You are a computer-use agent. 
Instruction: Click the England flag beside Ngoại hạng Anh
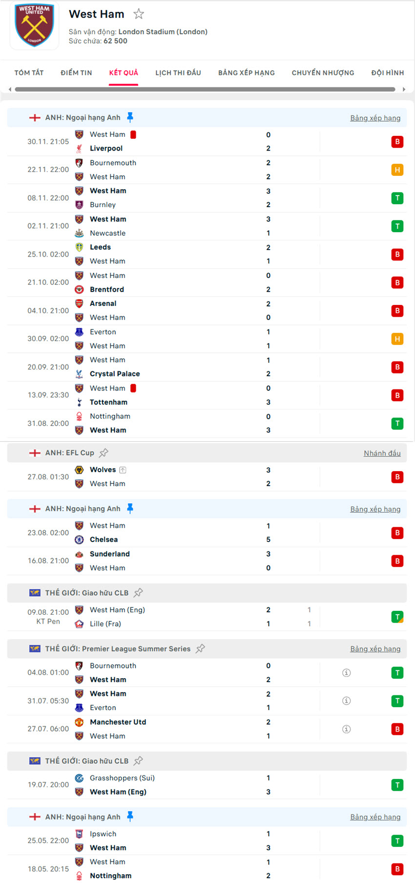(x=35, y=117)
